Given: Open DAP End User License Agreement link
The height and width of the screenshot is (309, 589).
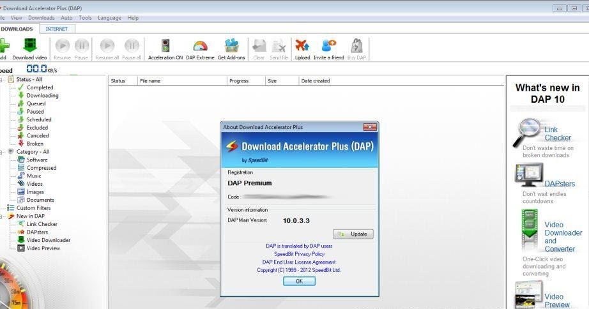Looking at the screenshot, I should 299,262.
